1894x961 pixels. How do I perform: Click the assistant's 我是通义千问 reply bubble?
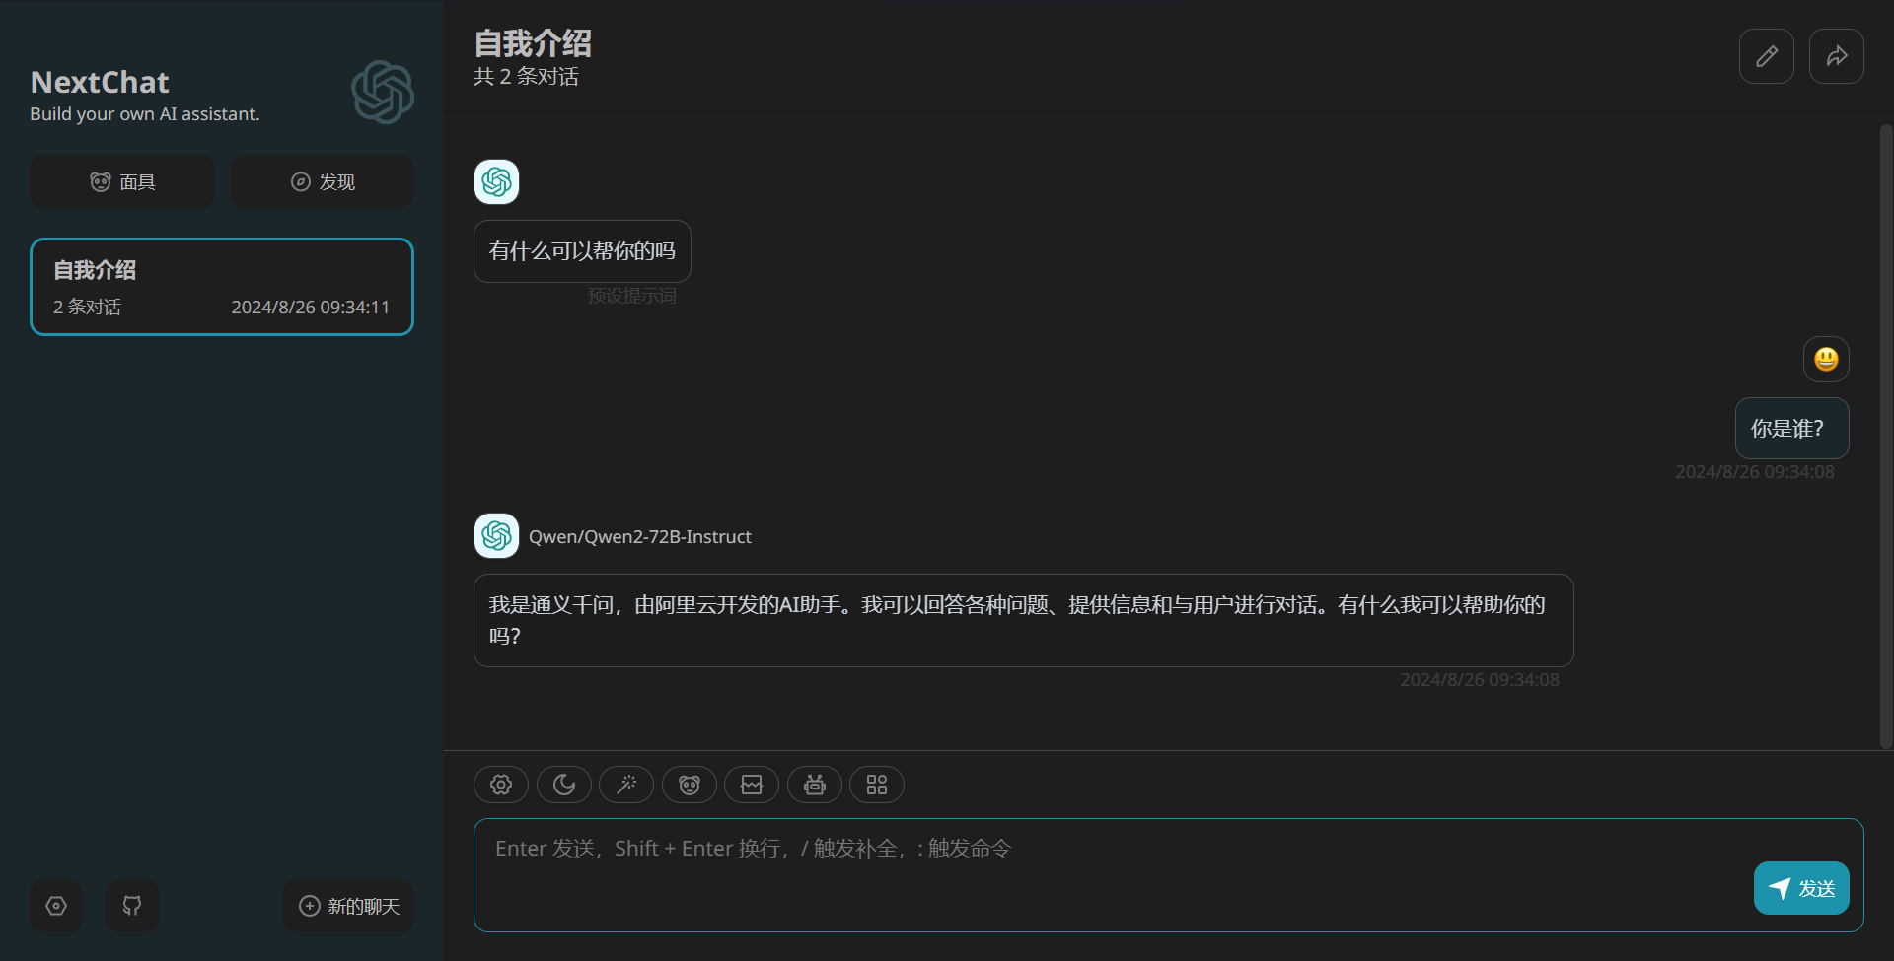[1023, 620]
